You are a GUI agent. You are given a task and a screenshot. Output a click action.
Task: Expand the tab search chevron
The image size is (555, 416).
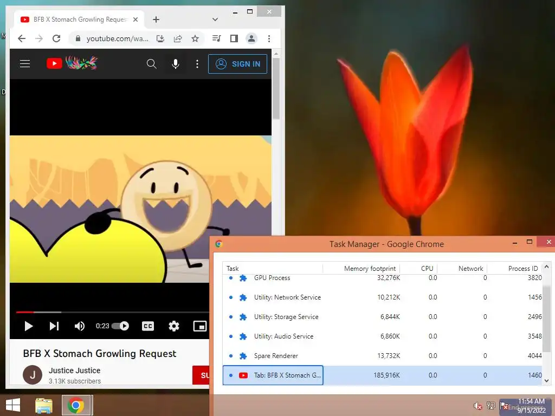[215, 19]
